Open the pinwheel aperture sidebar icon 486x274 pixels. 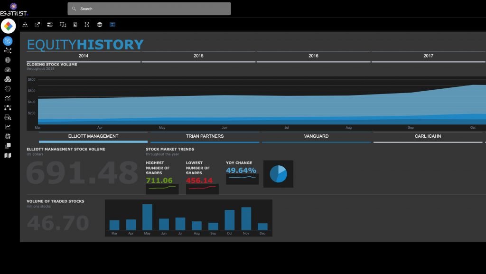click(8, 136)
